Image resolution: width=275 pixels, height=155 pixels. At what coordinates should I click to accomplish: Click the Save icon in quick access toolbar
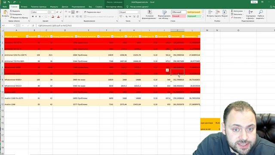click(x=5, y=2)
